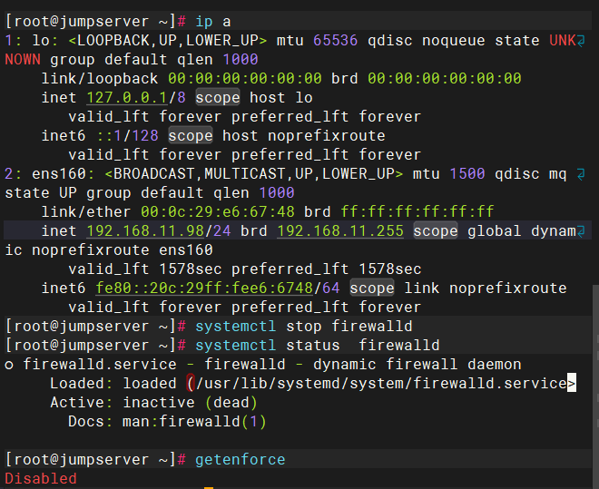Viewport: 599px width, 489px height.
Task: Click the 'link/loopback' text
Action: pos(100,79)
